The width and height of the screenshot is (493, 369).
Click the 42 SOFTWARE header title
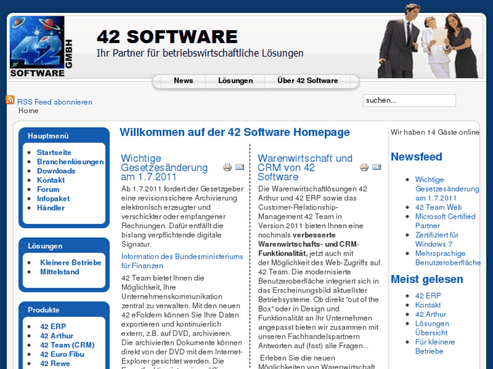tap(167, 37)
